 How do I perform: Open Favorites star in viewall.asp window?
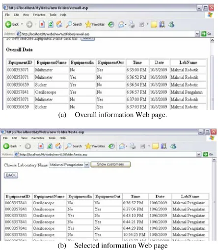tap(88, 25)
